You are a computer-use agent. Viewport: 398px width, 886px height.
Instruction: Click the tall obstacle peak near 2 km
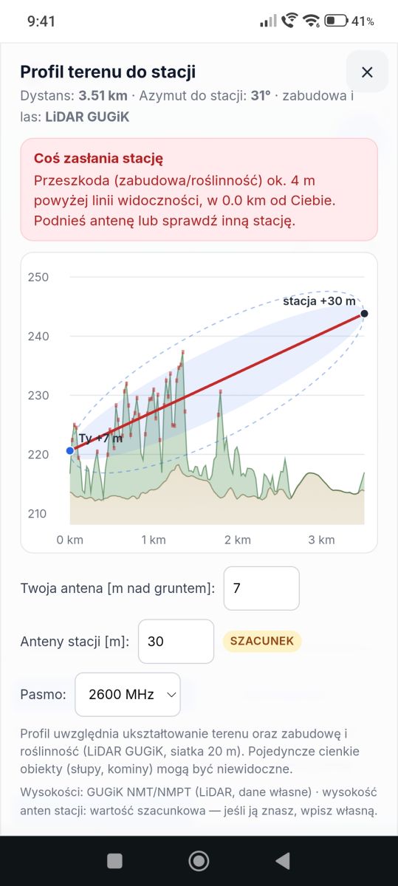220,394
